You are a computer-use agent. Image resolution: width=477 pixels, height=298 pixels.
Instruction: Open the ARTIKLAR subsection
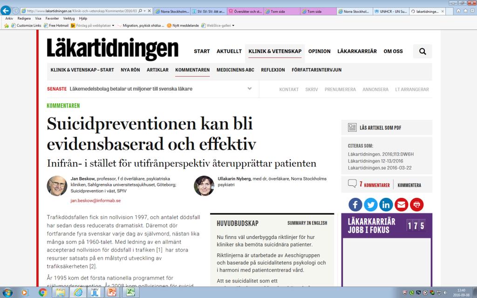pos(157,70)
